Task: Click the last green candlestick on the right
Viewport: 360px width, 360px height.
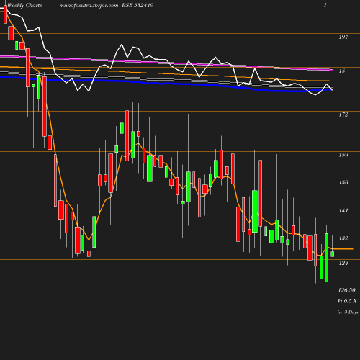Action: click(x=333, y=254)
